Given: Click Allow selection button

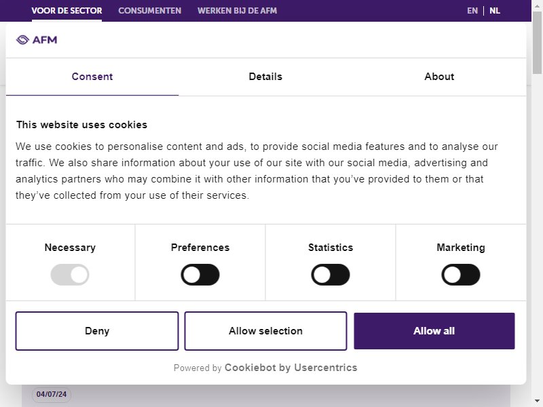Looking at the screenshot, I should click(265, 331).
